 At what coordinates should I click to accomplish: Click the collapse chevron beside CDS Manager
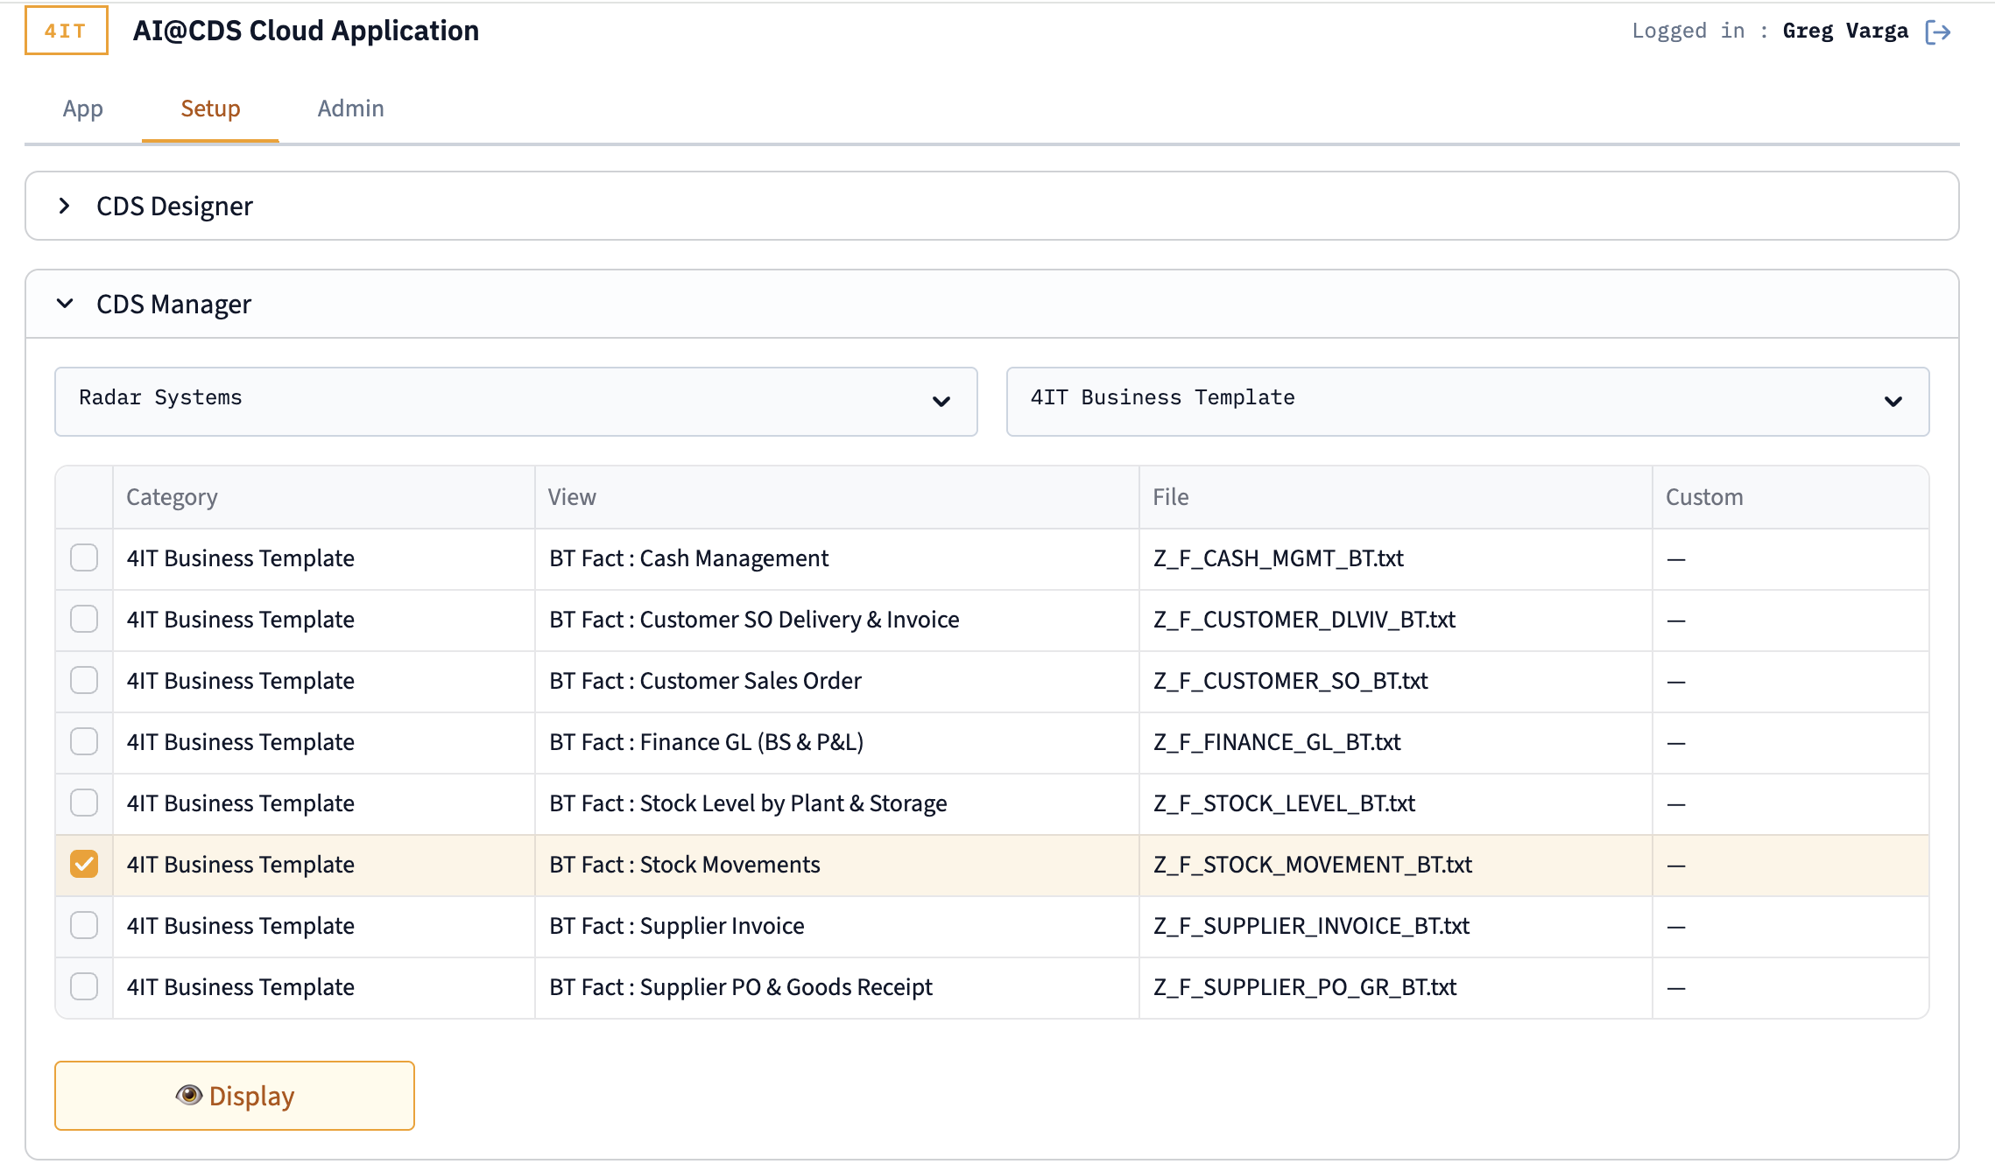[64, 304]
